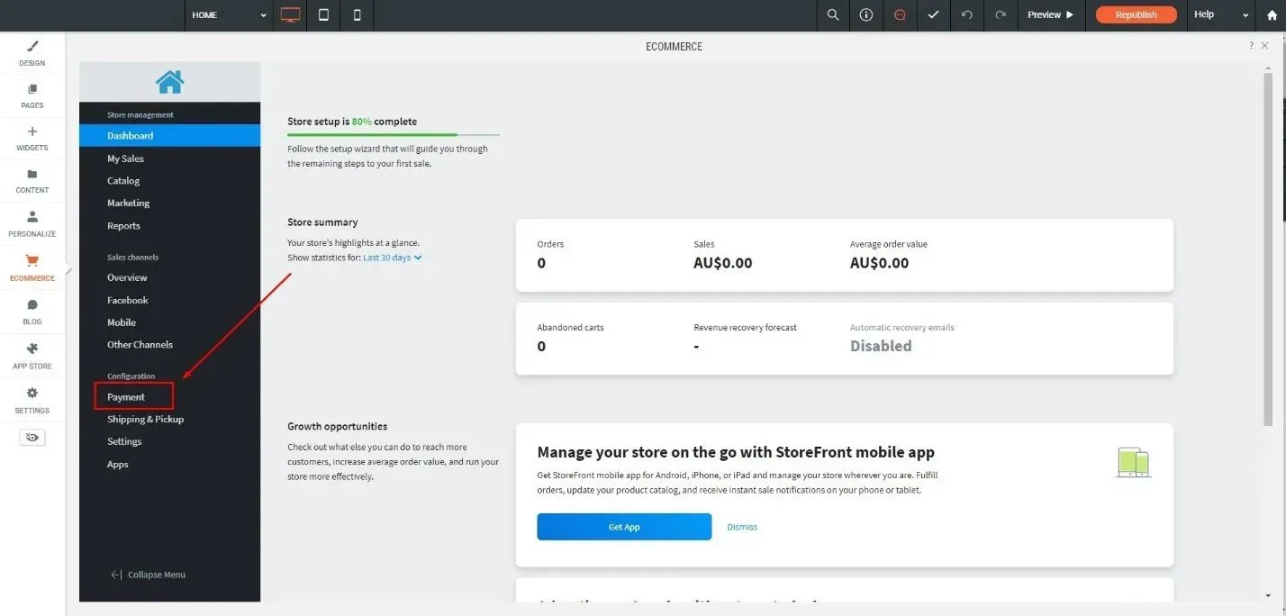The image size is (1286, 616).
Task: Open the search magnifier icon
Action: 833,15
